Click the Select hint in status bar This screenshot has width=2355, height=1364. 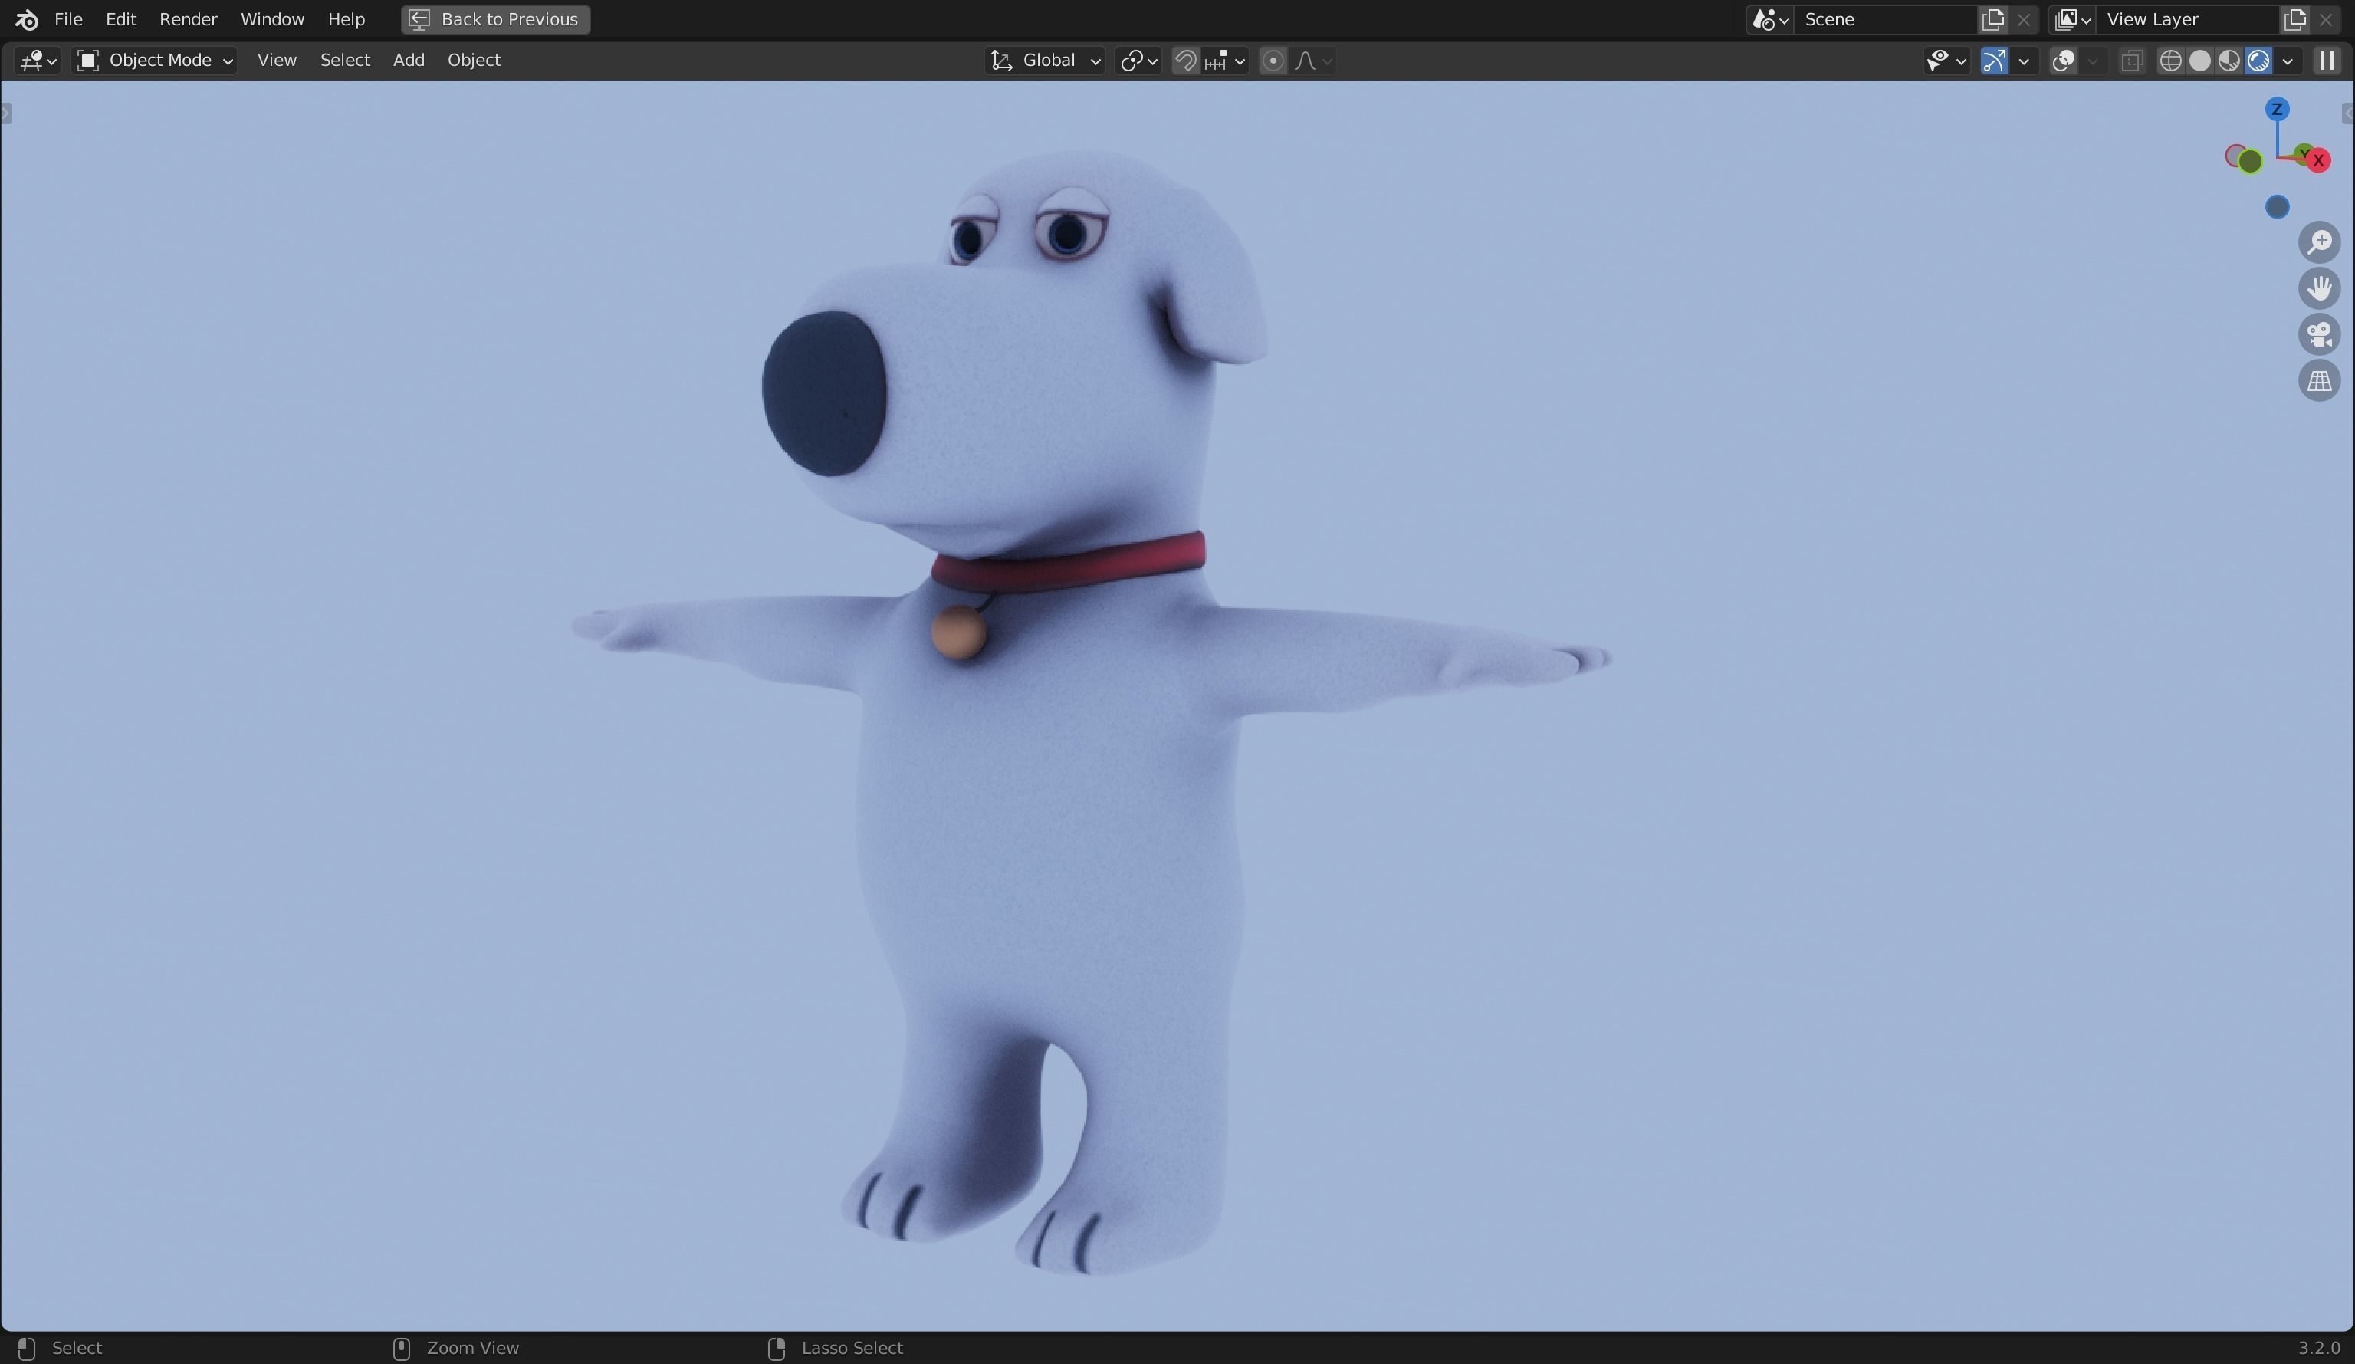(x=77, y=1347)
